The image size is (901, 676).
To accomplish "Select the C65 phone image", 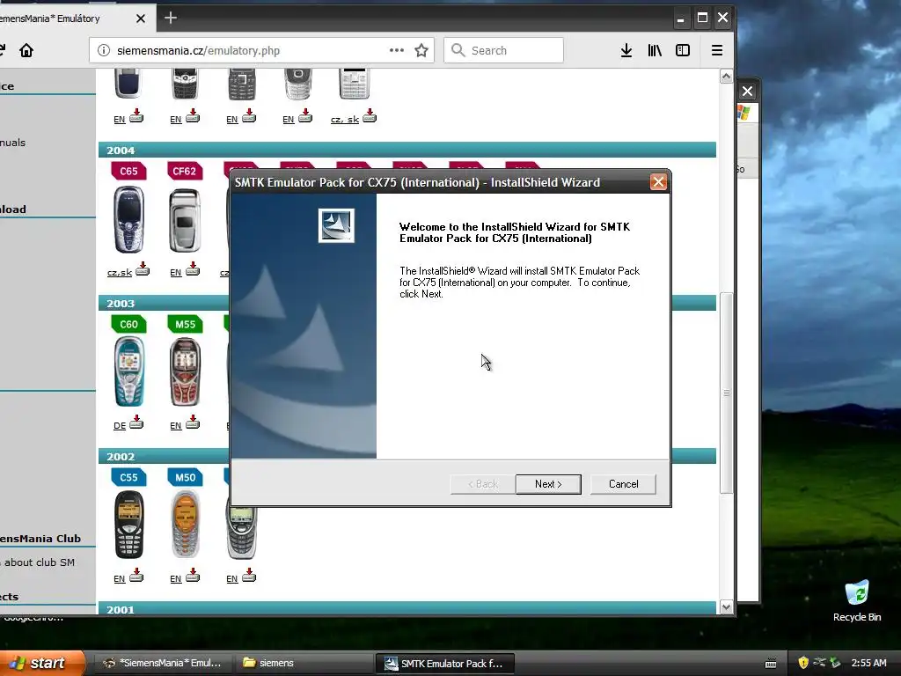I will pyautogui.click(x=128, y=220).
